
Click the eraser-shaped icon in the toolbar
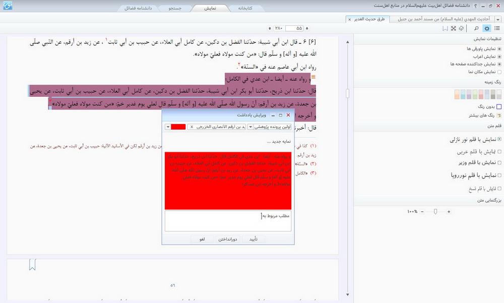click(x=461, y=28)
